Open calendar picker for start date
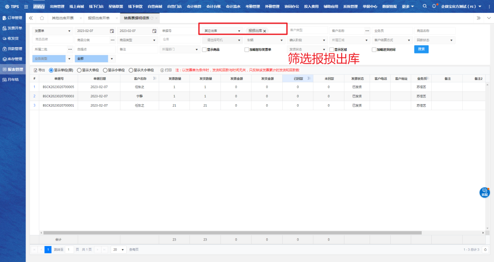This screenshot has width=494, height=262. point(112,31)
